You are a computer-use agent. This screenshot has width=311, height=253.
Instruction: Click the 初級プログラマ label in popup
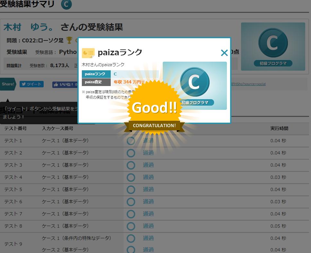pos(195,103)
